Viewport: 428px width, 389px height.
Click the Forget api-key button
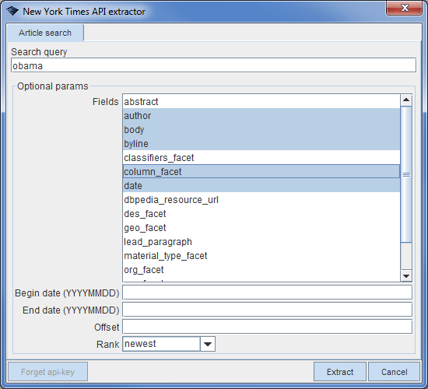47,372
